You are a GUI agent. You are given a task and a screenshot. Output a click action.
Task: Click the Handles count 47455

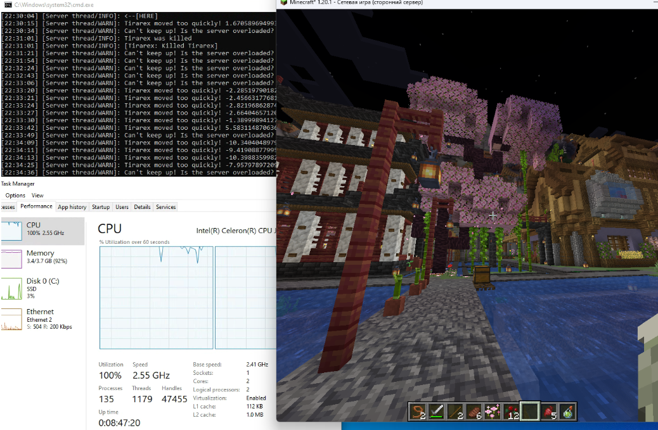(174, 399)
